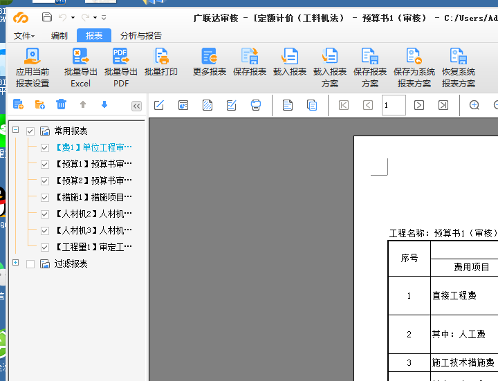This screenshot has height=381, width=498.
Task: Click the 施工技术措施费 table cell
Action: 464,362
